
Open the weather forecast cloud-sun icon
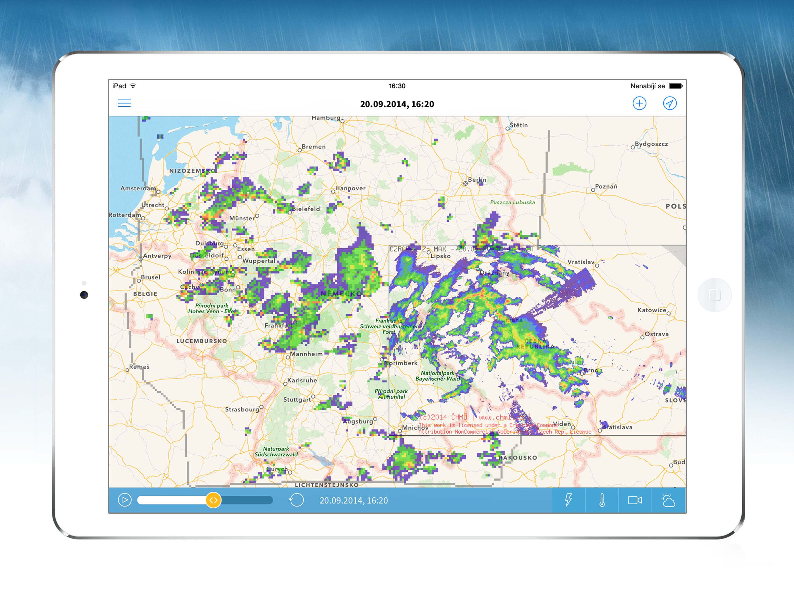point(668,500)
